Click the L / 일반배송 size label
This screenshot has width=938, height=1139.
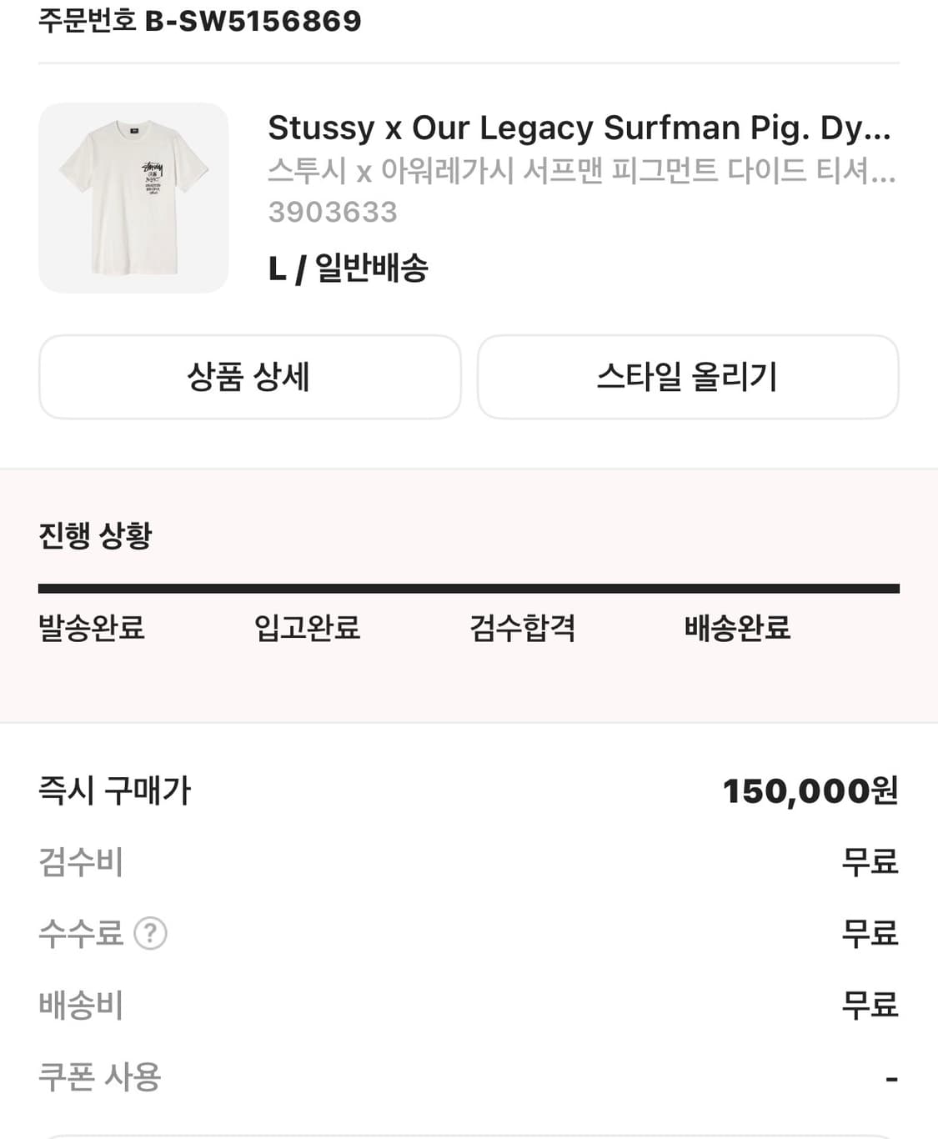[348, 268]
